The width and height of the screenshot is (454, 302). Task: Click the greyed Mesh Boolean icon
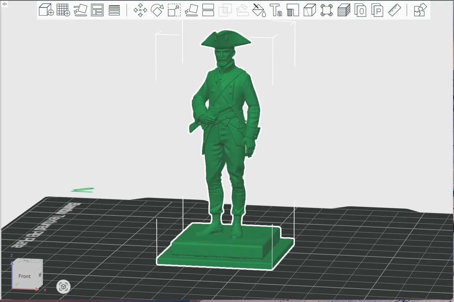225,10
